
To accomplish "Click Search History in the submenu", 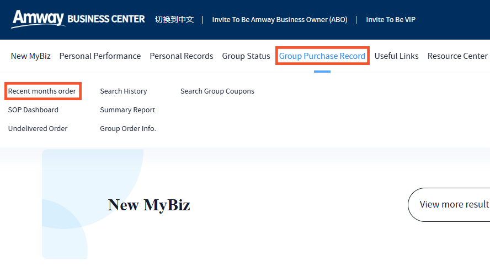I will point(124,91).
